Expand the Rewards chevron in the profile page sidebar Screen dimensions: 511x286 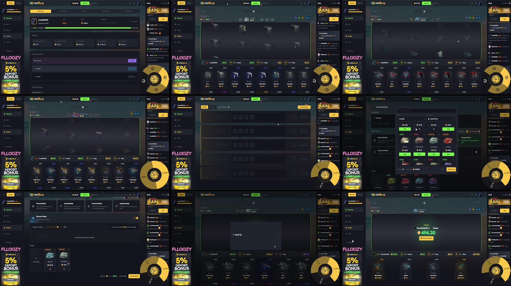pyautogui.click(x=19, y=18)
